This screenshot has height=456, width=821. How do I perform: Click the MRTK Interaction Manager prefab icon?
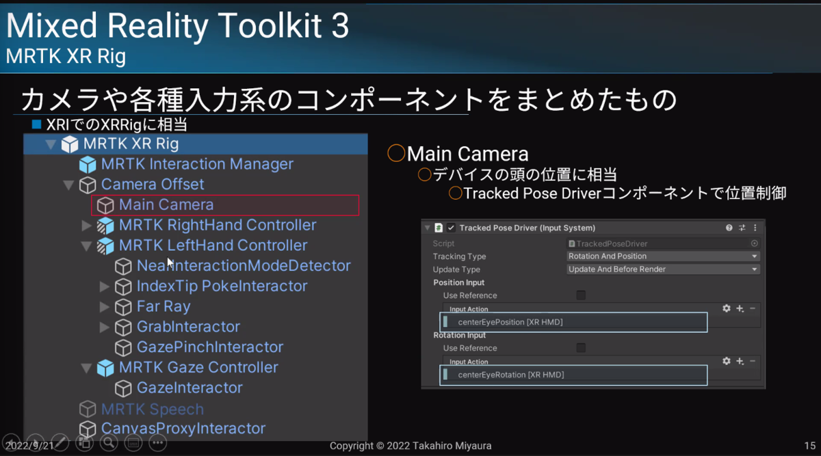tap(88, 165)
